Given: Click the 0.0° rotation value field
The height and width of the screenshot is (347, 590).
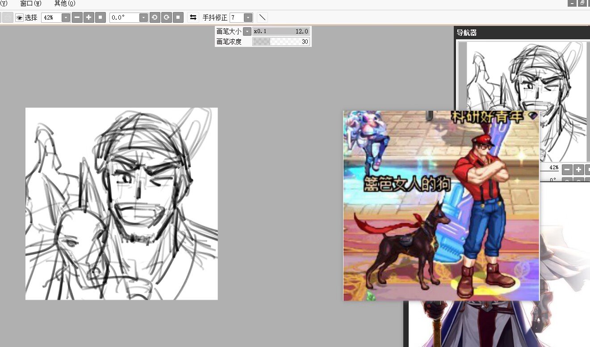Looking at the screenshot, I should pos(124,17).
